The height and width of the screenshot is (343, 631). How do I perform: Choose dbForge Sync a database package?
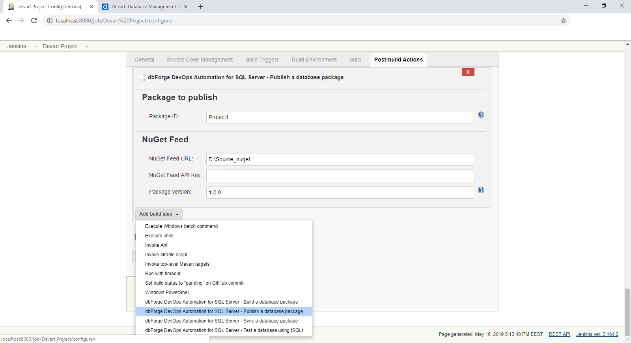(224, 321)
